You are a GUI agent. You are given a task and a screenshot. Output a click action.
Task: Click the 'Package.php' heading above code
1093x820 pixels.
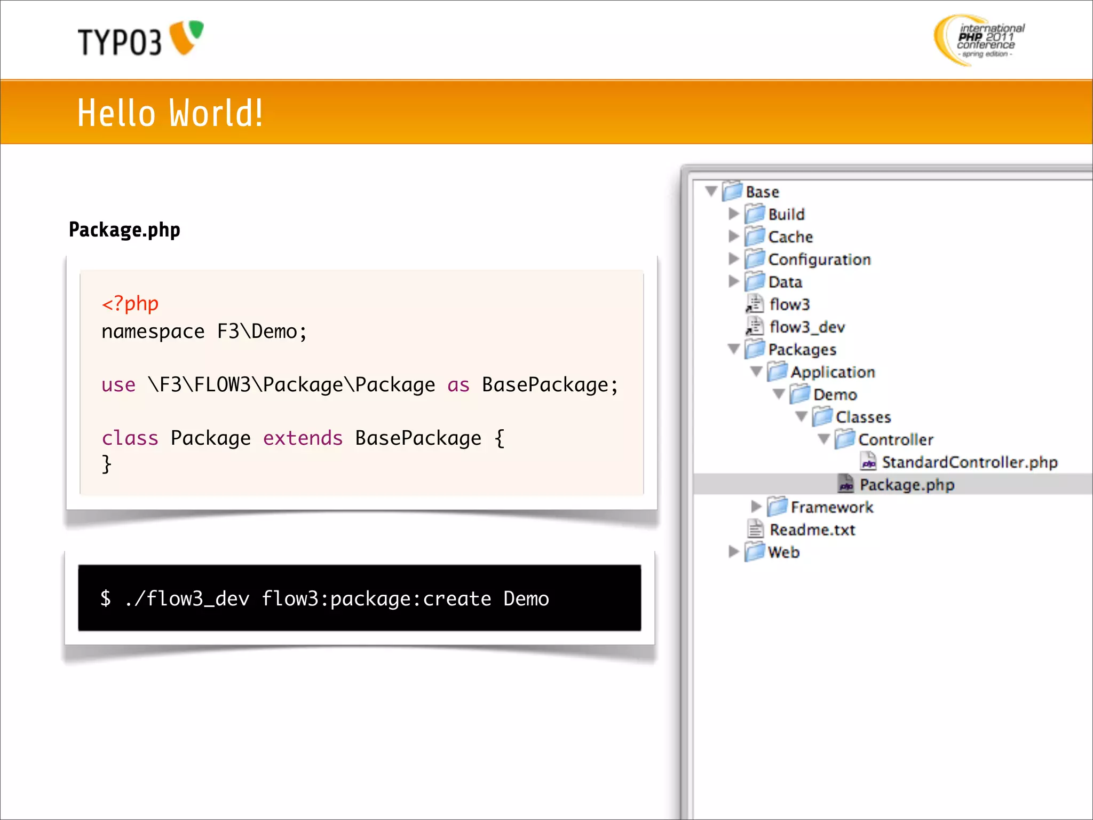pos(124,230)
